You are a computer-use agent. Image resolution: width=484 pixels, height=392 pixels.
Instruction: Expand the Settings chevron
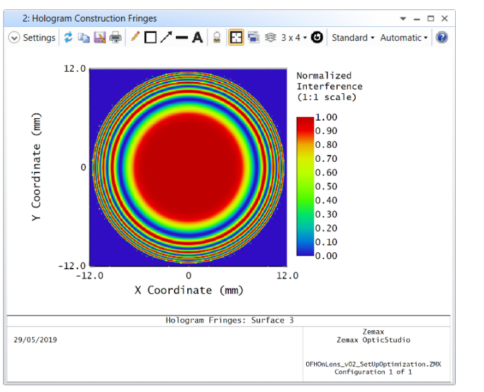14,38
